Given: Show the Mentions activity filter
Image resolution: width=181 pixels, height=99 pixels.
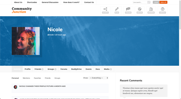Looking at the screenshot, I should [x=26, y=78].
